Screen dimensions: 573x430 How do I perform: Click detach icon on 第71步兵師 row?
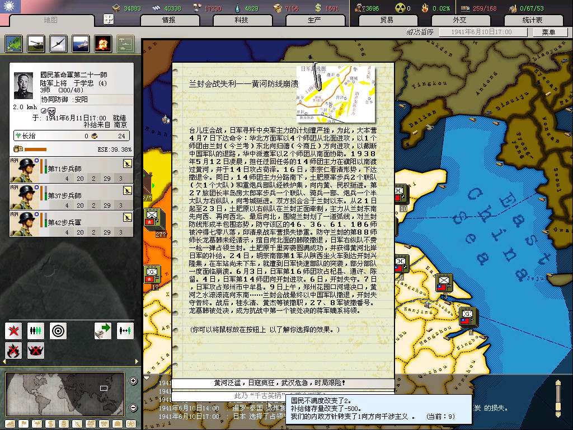[127, 164]
